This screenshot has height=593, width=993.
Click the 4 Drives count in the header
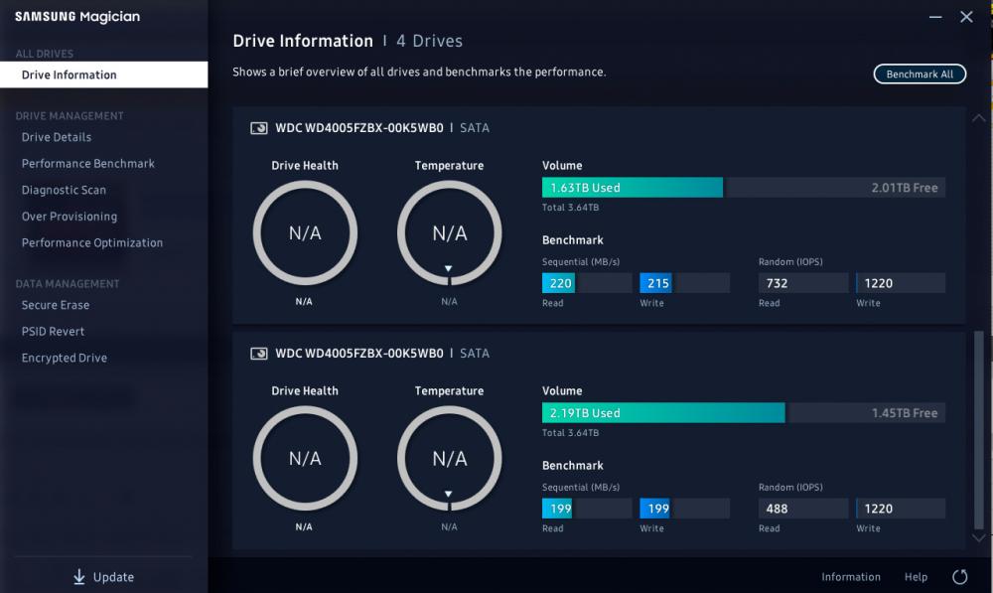429,41
